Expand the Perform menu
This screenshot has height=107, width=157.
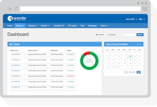(x=45, y=26)
